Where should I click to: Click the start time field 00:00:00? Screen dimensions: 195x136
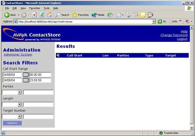40,75
